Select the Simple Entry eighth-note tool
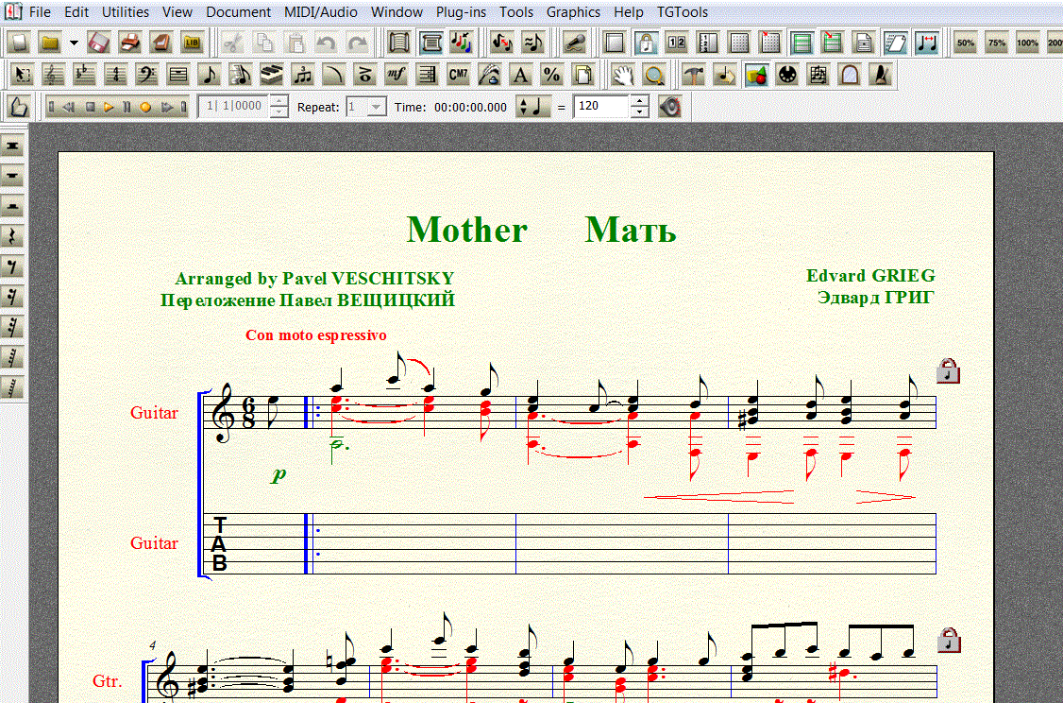The height and width of the screenshot is (703, 1063). [210, 74]
